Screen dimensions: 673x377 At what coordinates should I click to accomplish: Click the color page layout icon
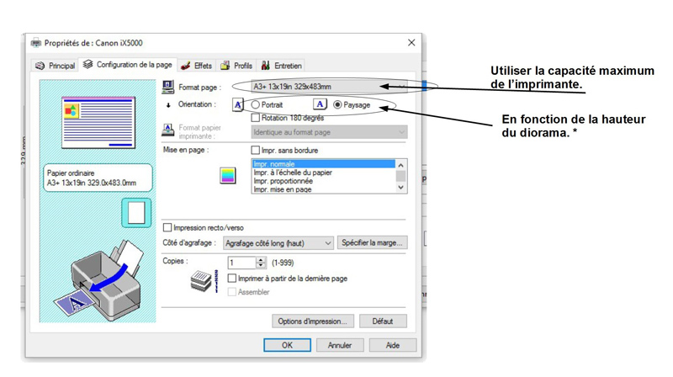tap(227, 175)
